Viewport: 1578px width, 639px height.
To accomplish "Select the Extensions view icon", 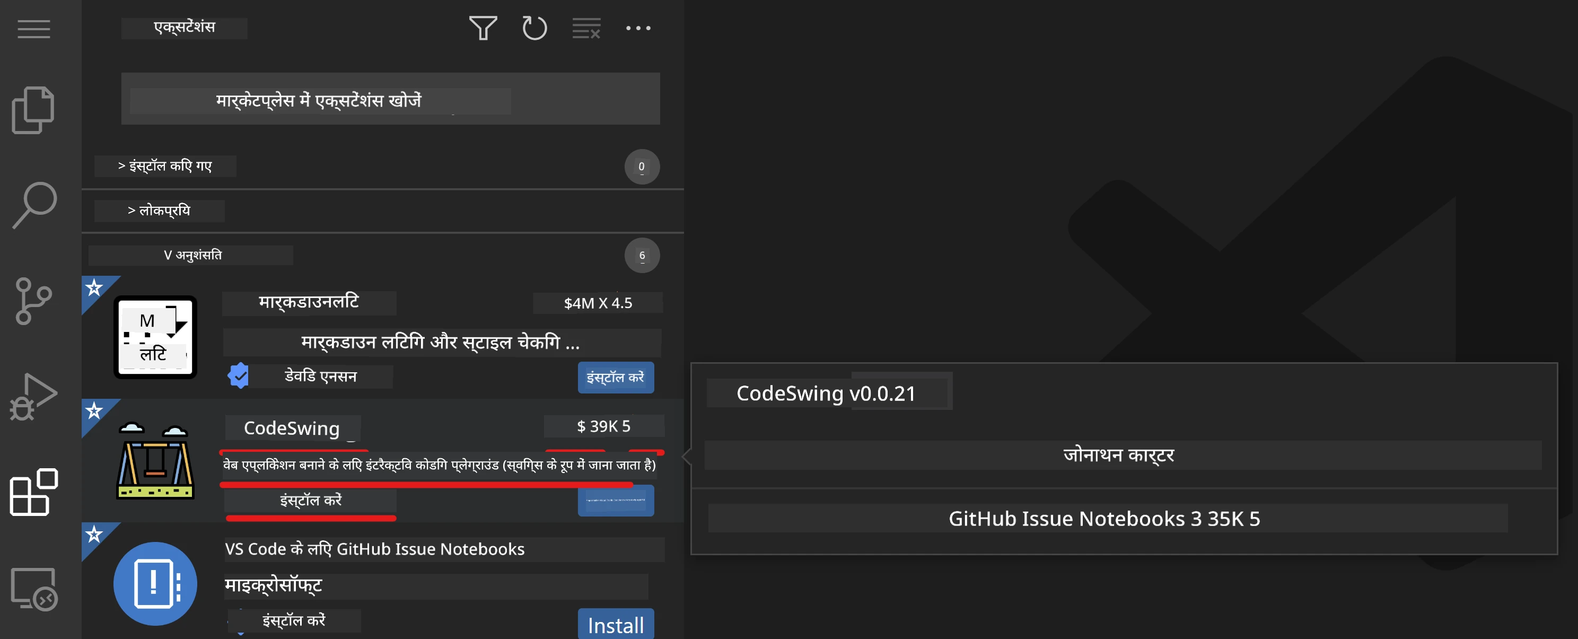I will pyautogui.click(x=34, y=492).
